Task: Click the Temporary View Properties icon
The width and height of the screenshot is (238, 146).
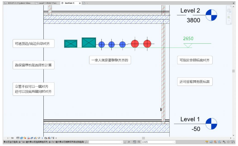Action: point(46,138)
